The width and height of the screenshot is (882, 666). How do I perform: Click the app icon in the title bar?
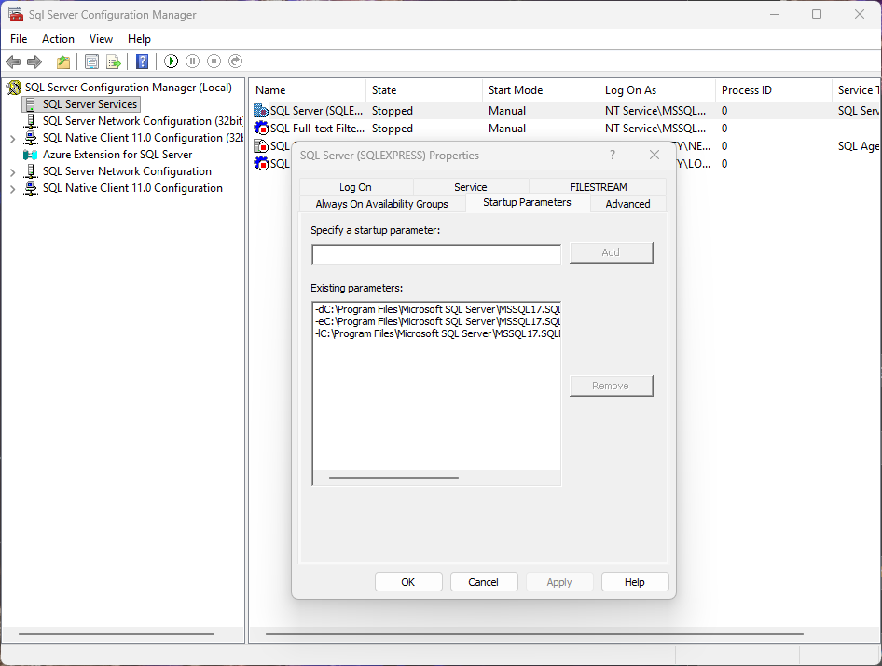pos(16,14)
